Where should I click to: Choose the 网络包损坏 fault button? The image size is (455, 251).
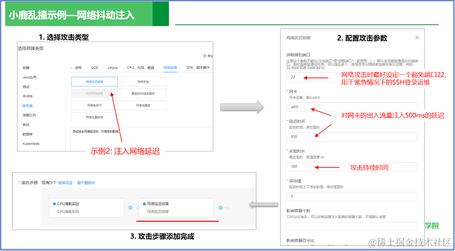(94, 105)
